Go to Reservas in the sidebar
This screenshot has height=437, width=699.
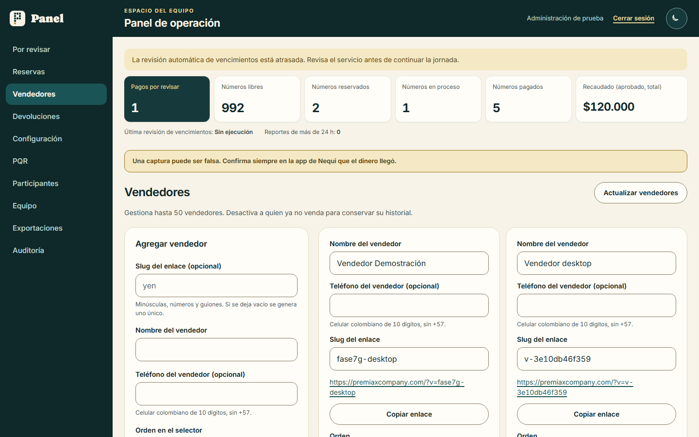click(x=56, y=72)
